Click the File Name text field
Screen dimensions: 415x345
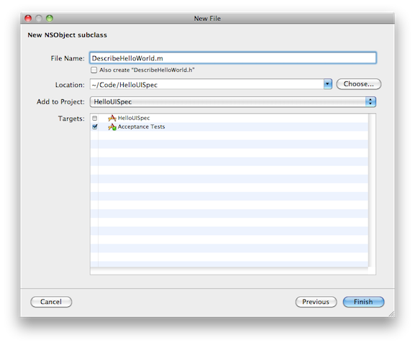(x=233, y=58)
